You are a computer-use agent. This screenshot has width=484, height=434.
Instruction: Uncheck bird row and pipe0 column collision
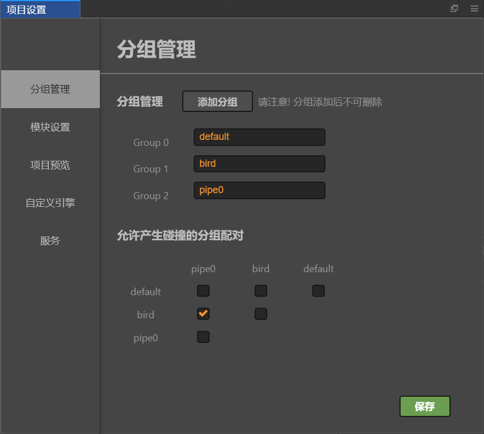coord(203,314)
